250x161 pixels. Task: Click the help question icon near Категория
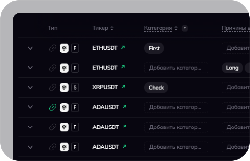tap(185, 28)
